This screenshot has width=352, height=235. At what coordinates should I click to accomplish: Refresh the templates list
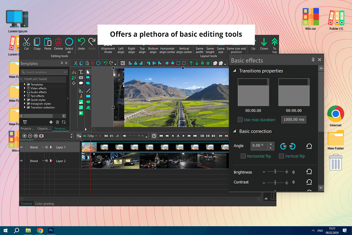pos(64,122)
